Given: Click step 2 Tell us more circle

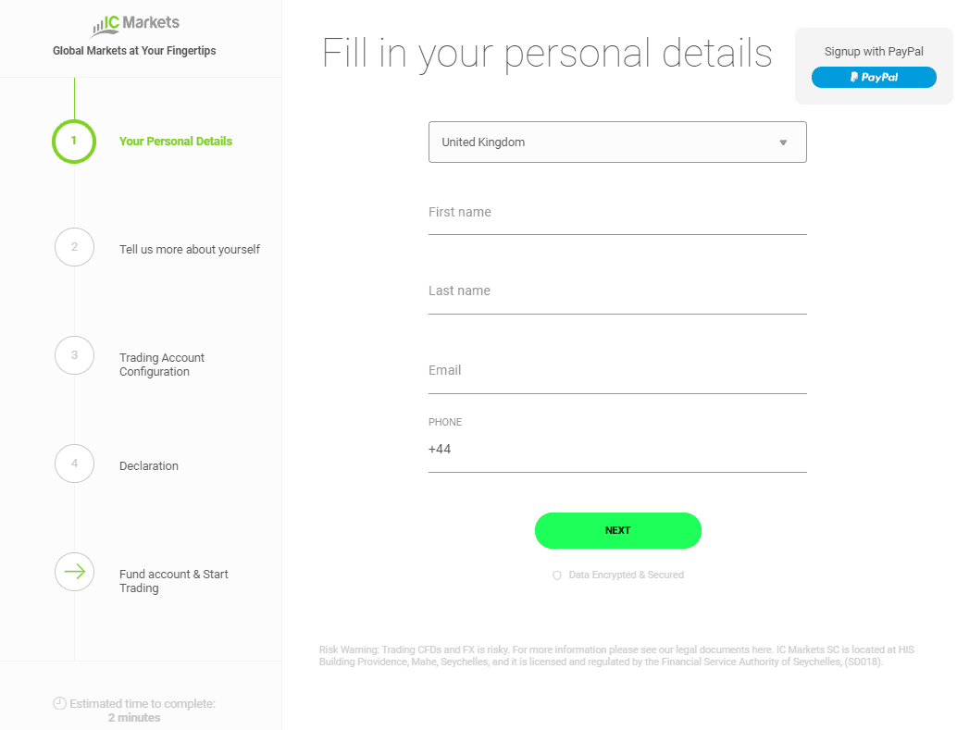Looking at the screenshot, I should [x=74, y=247].
